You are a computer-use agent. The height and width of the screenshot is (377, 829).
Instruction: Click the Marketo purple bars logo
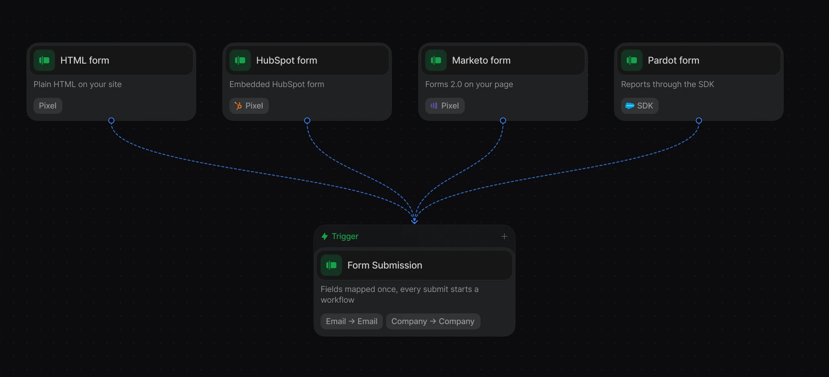pos(434,106)
